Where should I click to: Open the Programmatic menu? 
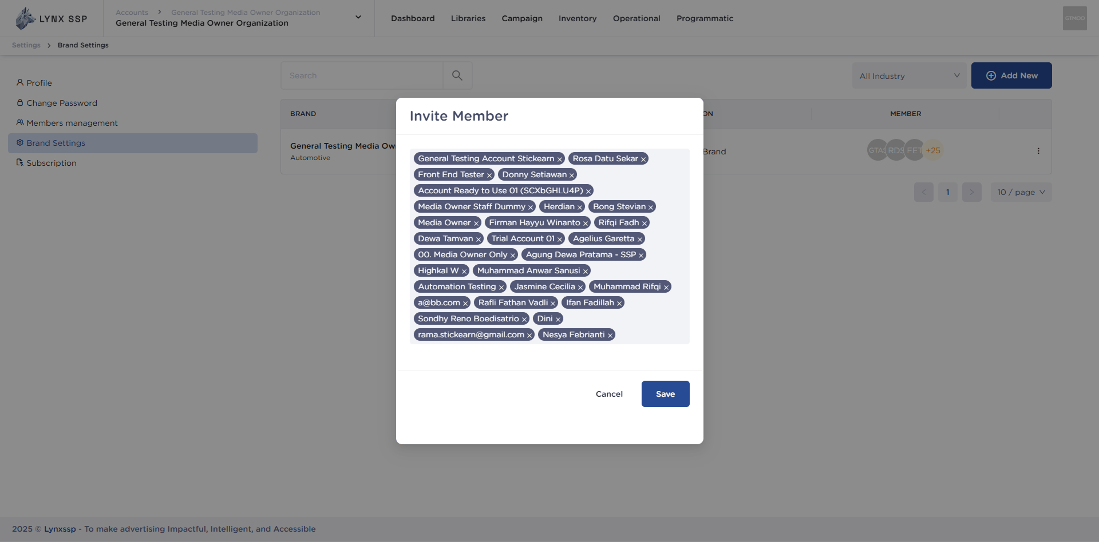pos(705,18)
